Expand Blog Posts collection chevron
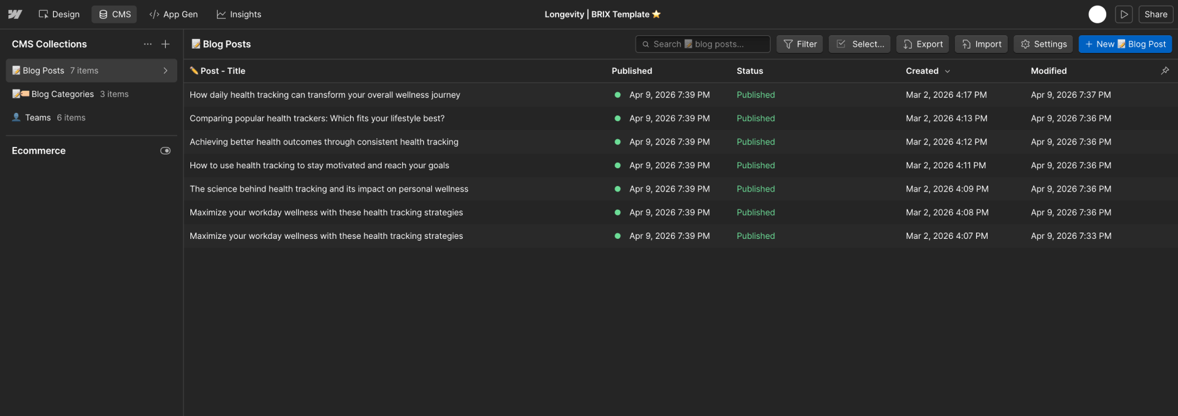The image size is (1178, 416). [165, 71]
